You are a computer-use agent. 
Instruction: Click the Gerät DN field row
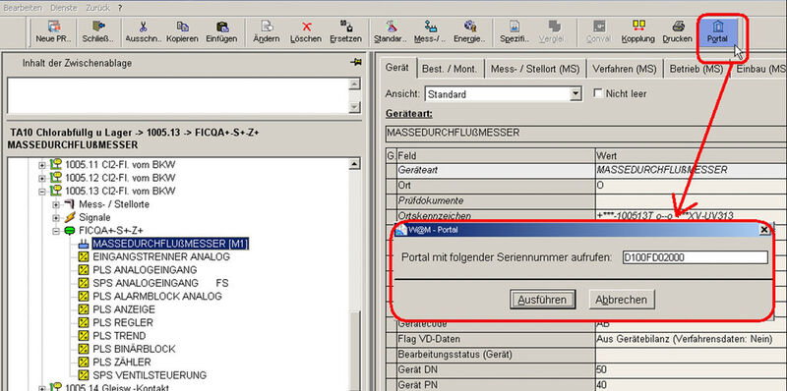pyautogui.click(x=586, y=370)
